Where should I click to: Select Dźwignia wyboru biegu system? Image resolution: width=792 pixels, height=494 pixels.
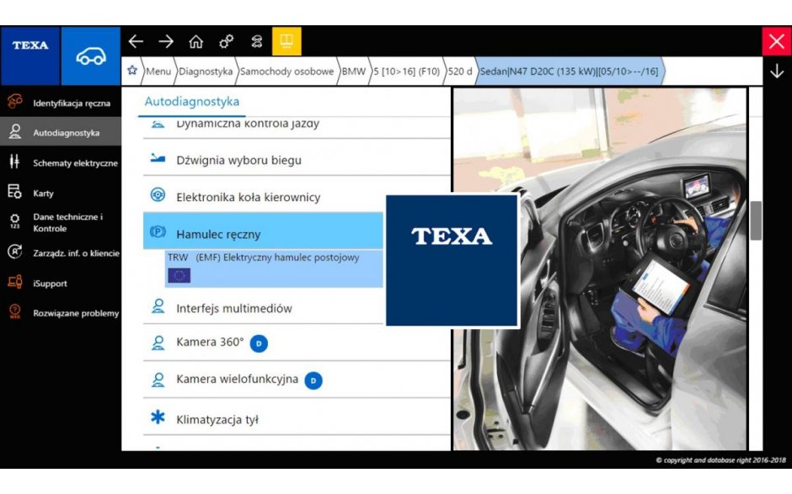click(297, 159)
